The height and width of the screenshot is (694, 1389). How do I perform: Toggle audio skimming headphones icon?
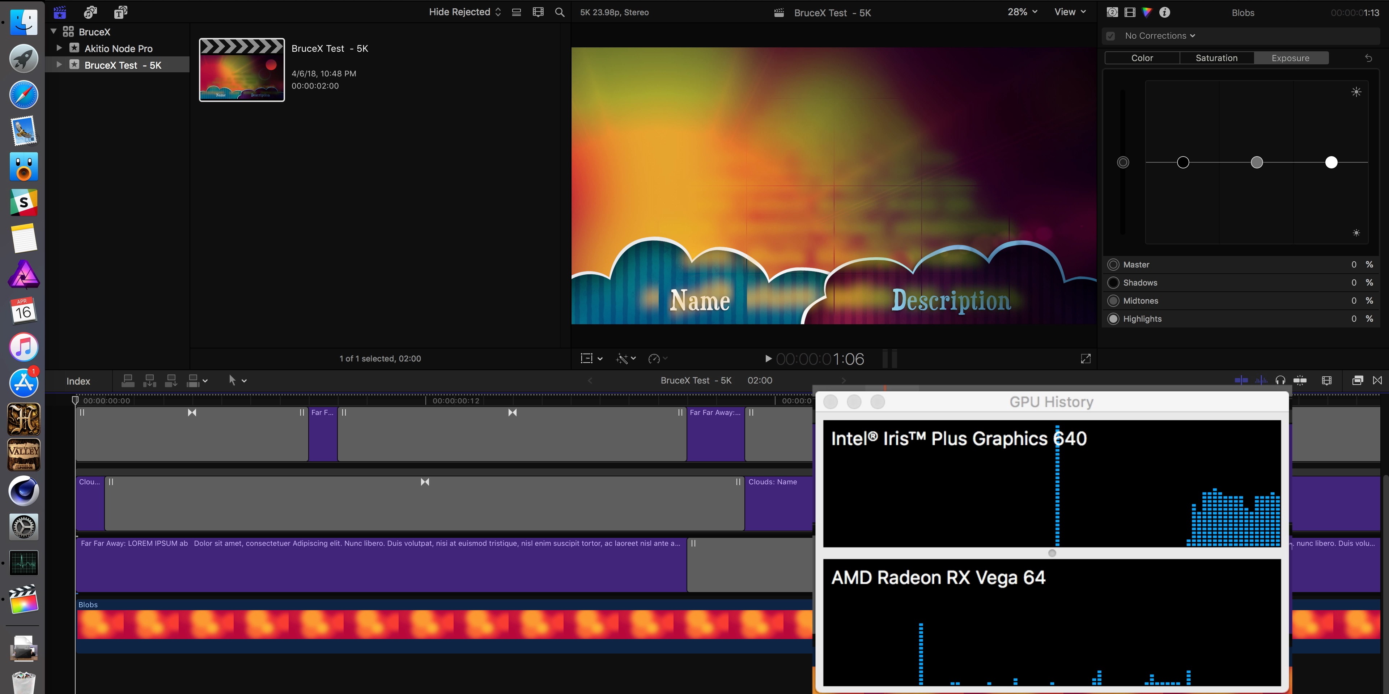coord(1280,380)
